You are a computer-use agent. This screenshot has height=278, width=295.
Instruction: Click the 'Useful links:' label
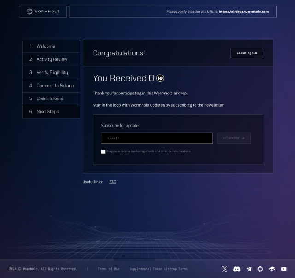(x=93, y=182)
